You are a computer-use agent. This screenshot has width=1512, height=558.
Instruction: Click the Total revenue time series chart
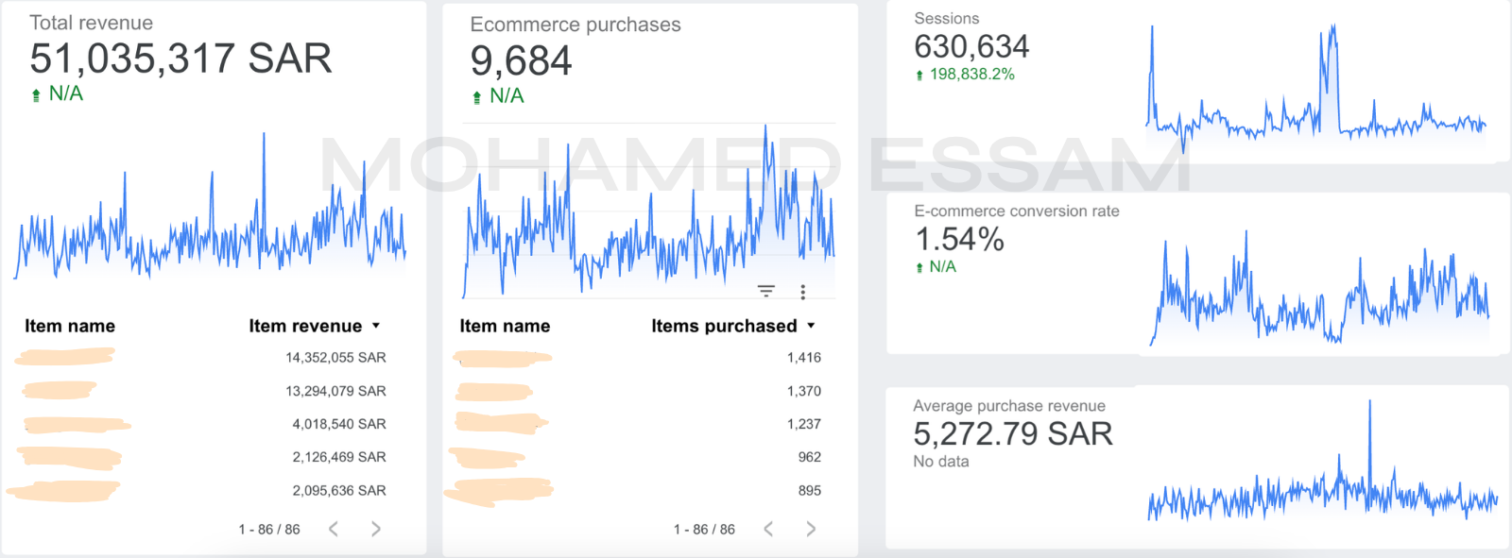click(210, 206)
